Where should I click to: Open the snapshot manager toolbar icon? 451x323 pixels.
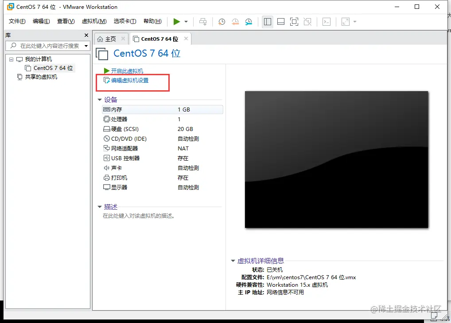[x=249, y=22]
